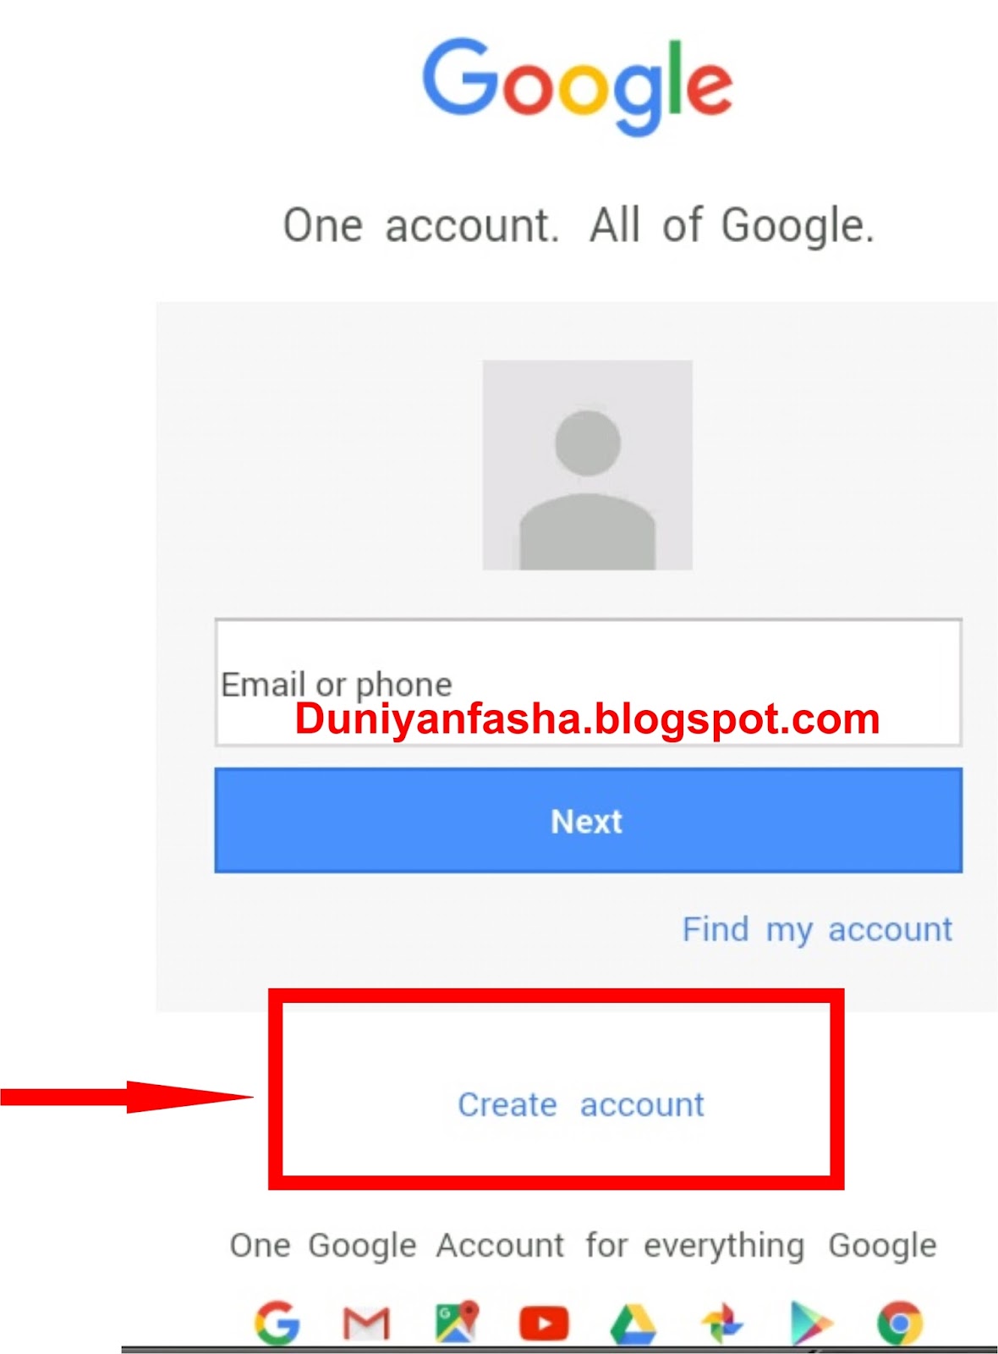Viewport: 998px width, 1354px height.
Task: Click the blue Next button
Action: pyautogui.click(x=589, y=820)
